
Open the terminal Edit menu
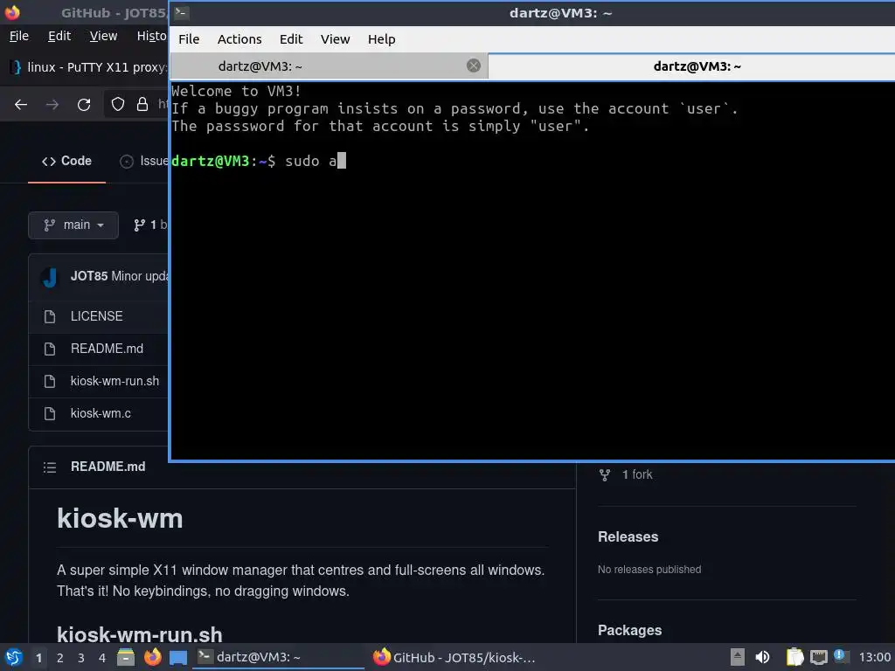coord(290,39)
